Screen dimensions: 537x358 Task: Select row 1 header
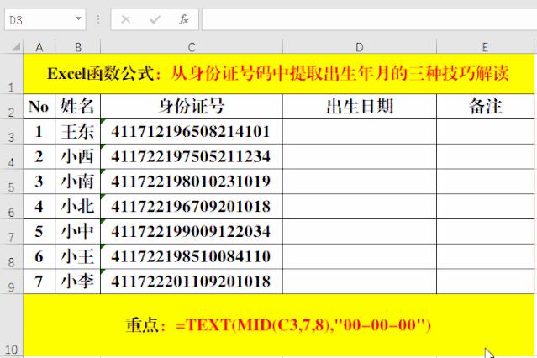(x=11, y=74)
